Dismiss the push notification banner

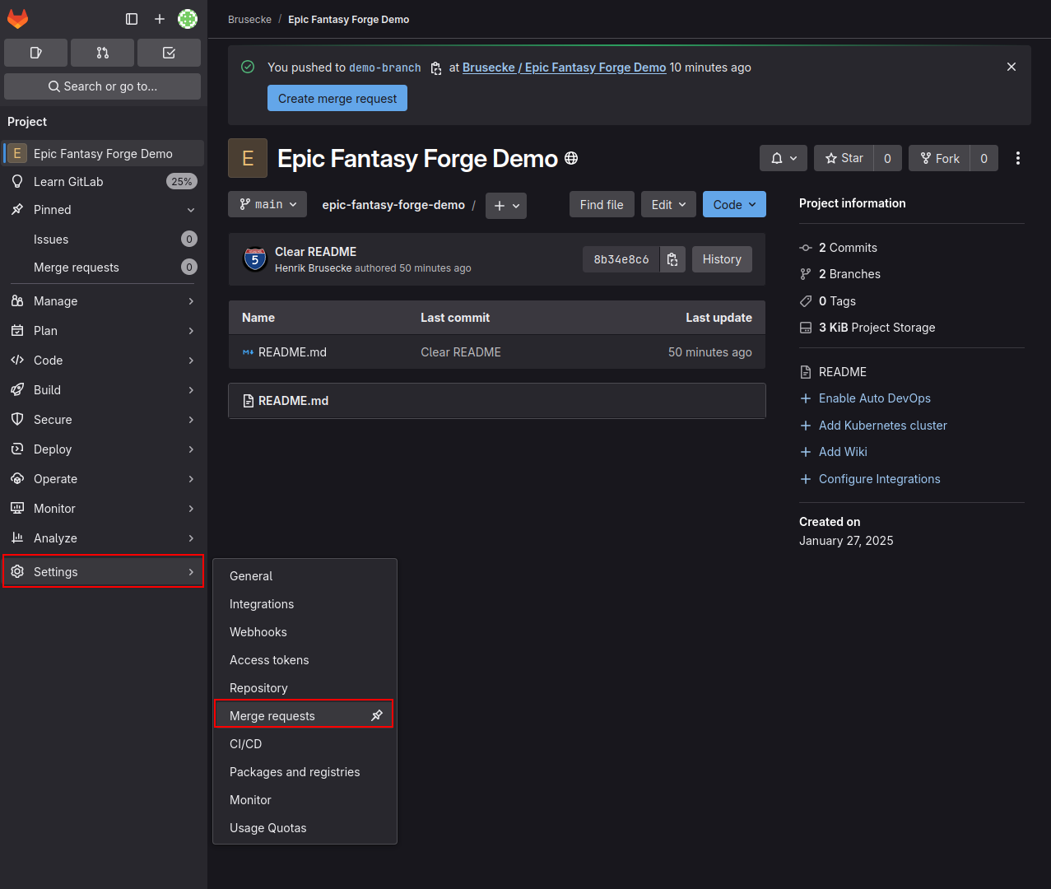[x=1011, y=67]
